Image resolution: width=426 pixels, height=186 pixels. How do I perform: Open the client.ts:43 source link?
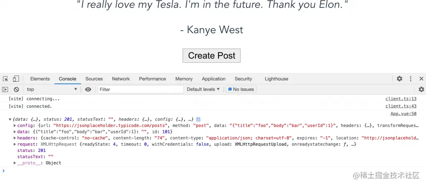pyautogui.click(x=401, y=106)
